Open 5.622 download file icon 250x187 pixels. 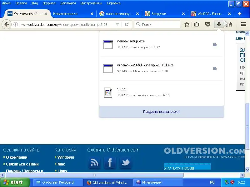108,93
